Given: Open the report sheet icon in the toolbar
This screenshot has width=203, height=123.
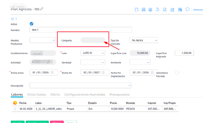Looking at the screenshot, I should [180, 10].
